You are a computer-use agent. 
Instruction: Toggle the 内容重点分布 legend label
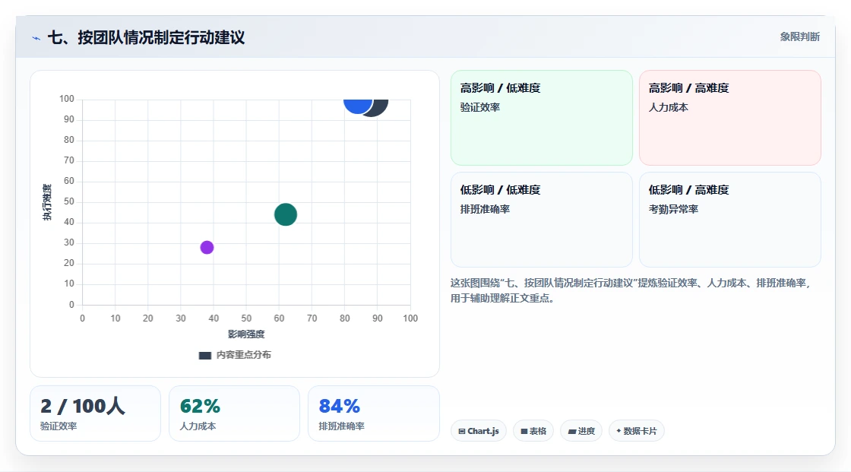(x=244, y=355)
